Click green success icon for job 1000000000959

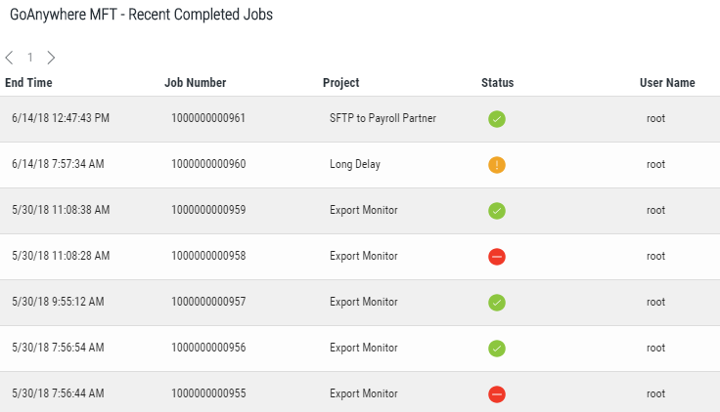(497, 211)
